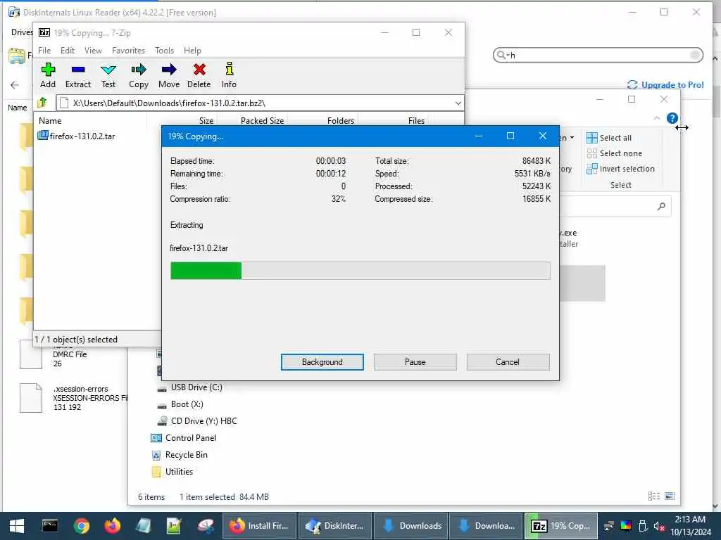Image resolution: width=721 pixels, height=540 pixels.
Task: Click Select all in Explorer ribbon
Action: [609, 138]
